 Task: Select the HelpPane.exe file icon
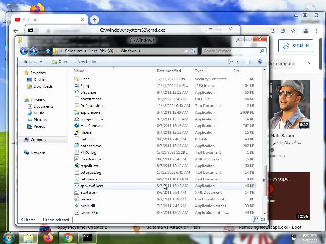click(x=77, y=126)
